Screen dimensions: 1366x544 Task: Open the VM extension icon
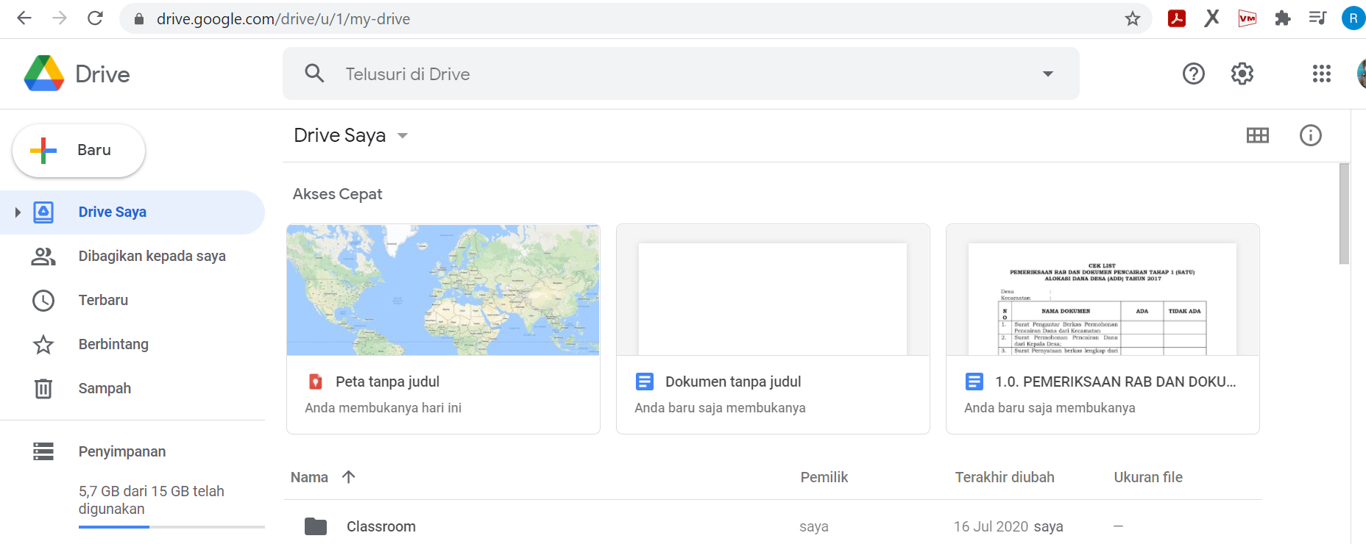pyautogui.click(x=1247, y=18)
